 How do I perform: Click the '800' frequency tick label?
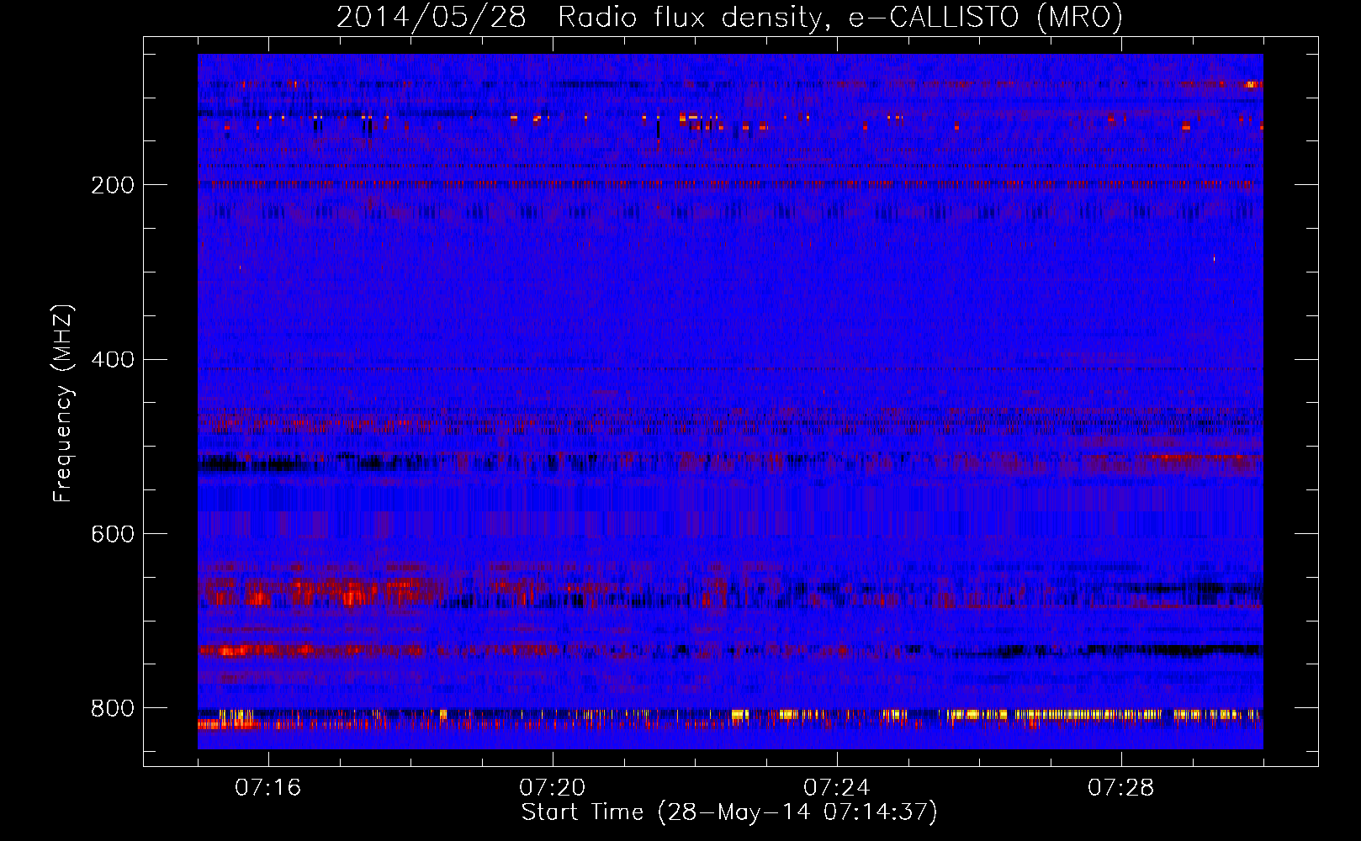coord(113,709)
